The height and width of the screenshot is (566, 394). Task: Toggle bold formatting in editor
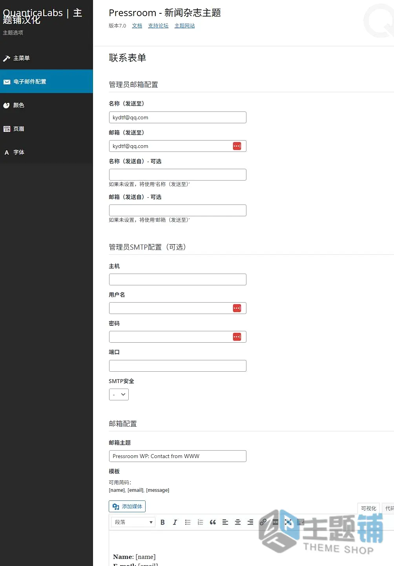pyautogui.click(x=162, y=522)
